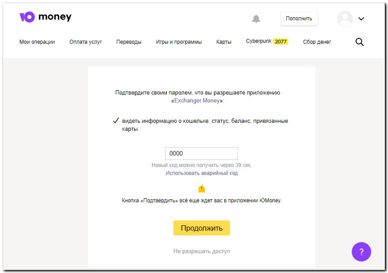The height and width of the screenshot is (273, 388).
Task: Open the Переводы section
Action: coord(129,42)
